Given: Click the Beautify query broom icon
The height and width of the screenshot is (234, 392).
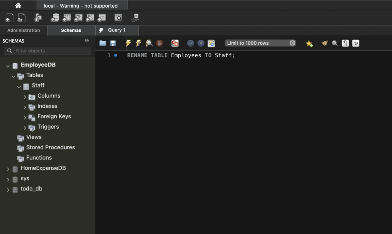Looking at the screenshot, I should tap(325, 43).
